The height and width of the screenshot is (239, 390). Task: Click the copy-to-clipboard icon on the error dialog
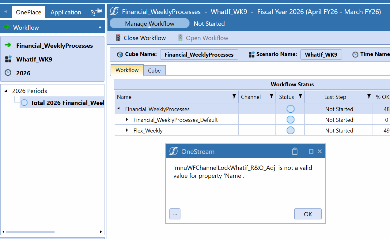pyautogui.click(x=295, y=151)
